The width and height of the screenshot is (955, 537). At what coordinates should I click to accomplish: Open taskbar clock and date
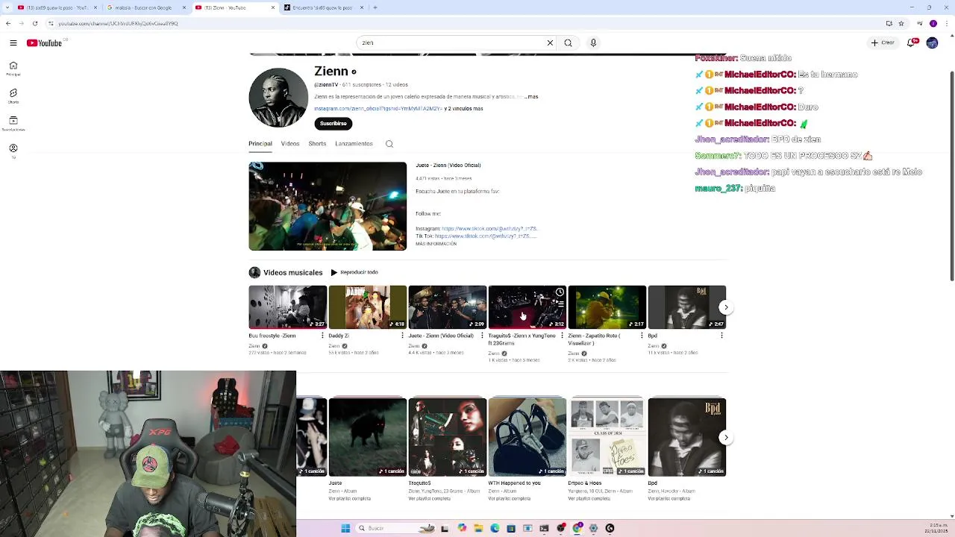936,528
